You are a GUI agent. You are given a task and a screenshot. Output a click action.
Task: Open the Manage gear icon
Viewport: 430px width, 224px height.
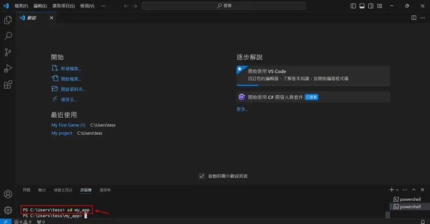point(8,210)
